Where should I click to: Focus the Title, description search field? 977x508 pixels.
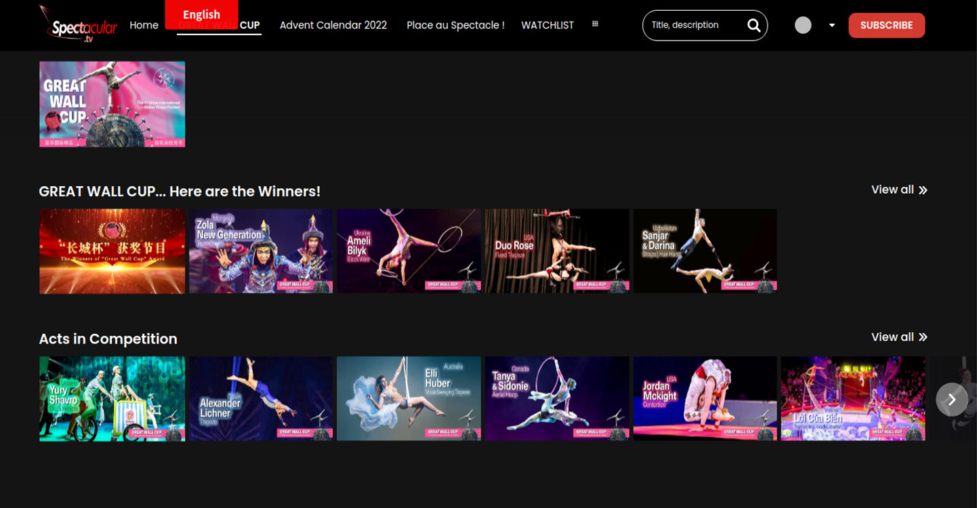(694, 25)
